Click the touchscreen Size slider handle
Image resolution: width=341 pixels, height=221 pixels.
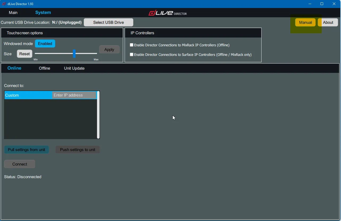click(74, 53)
